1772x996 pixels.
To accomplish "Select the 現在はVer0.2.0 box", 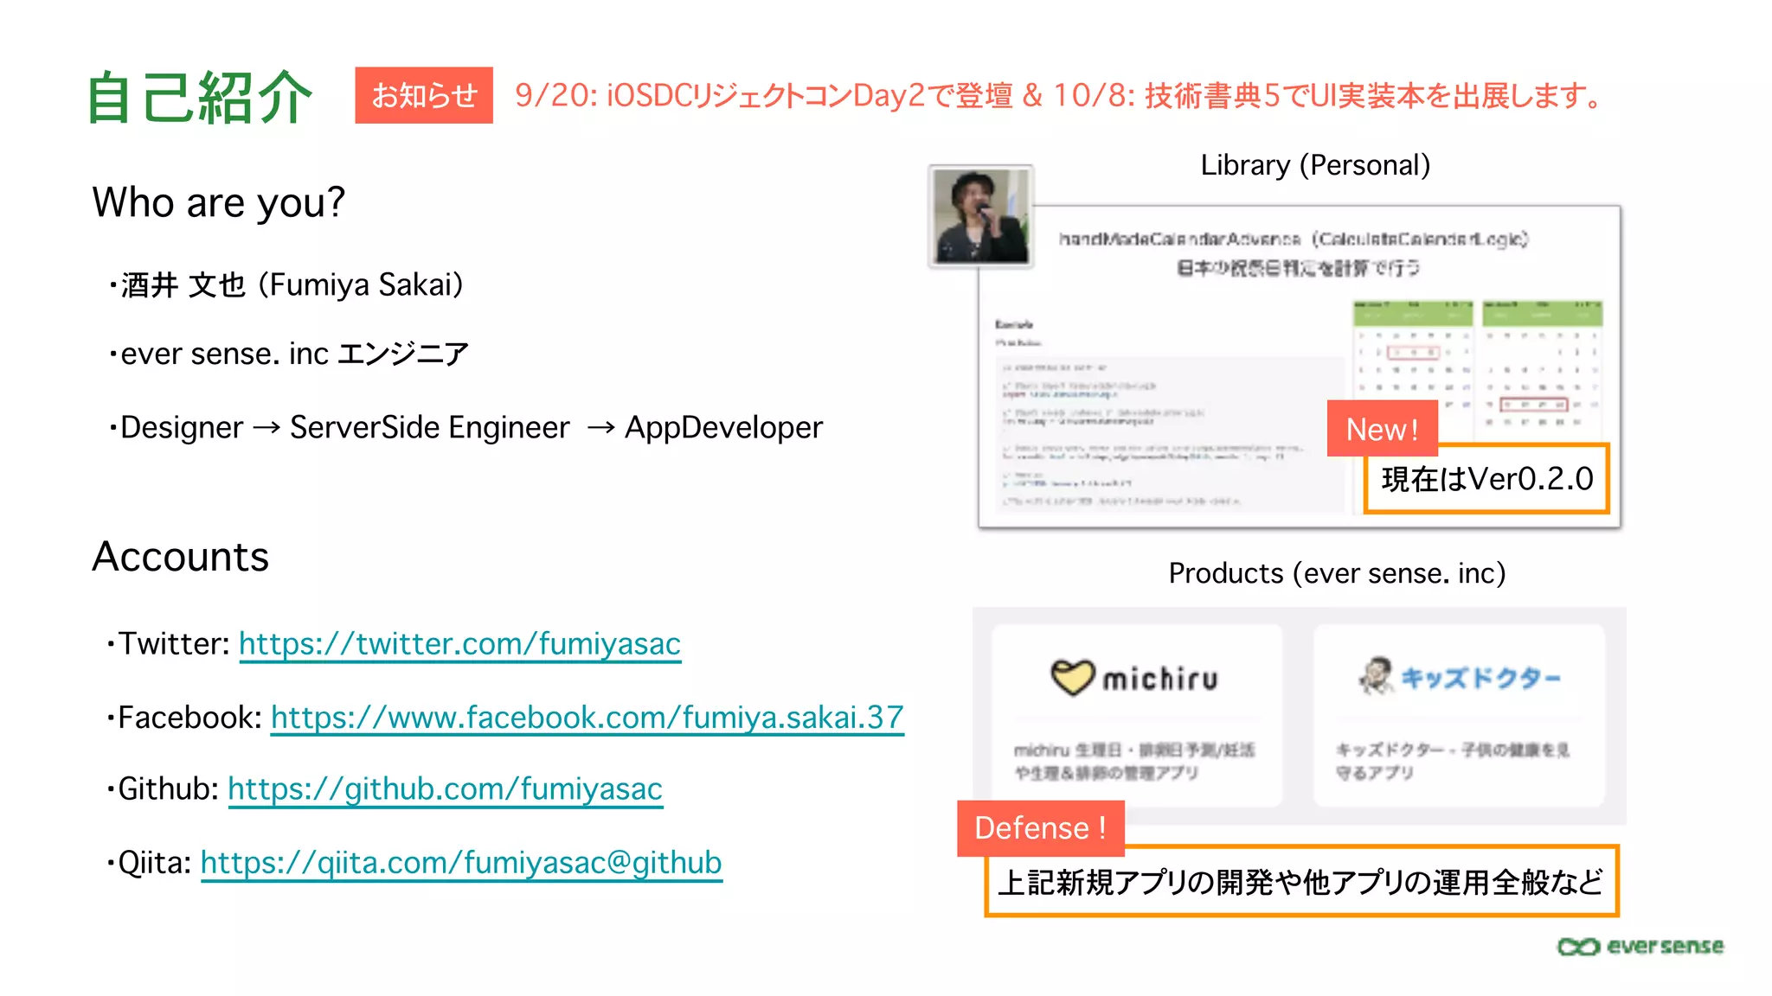I will pyautogui.click(x=1486, y=479).
